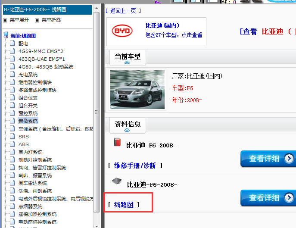
Task: Click the tree panel scroll-up arrow
Action: pyautogui.click(x=97, y=9)
